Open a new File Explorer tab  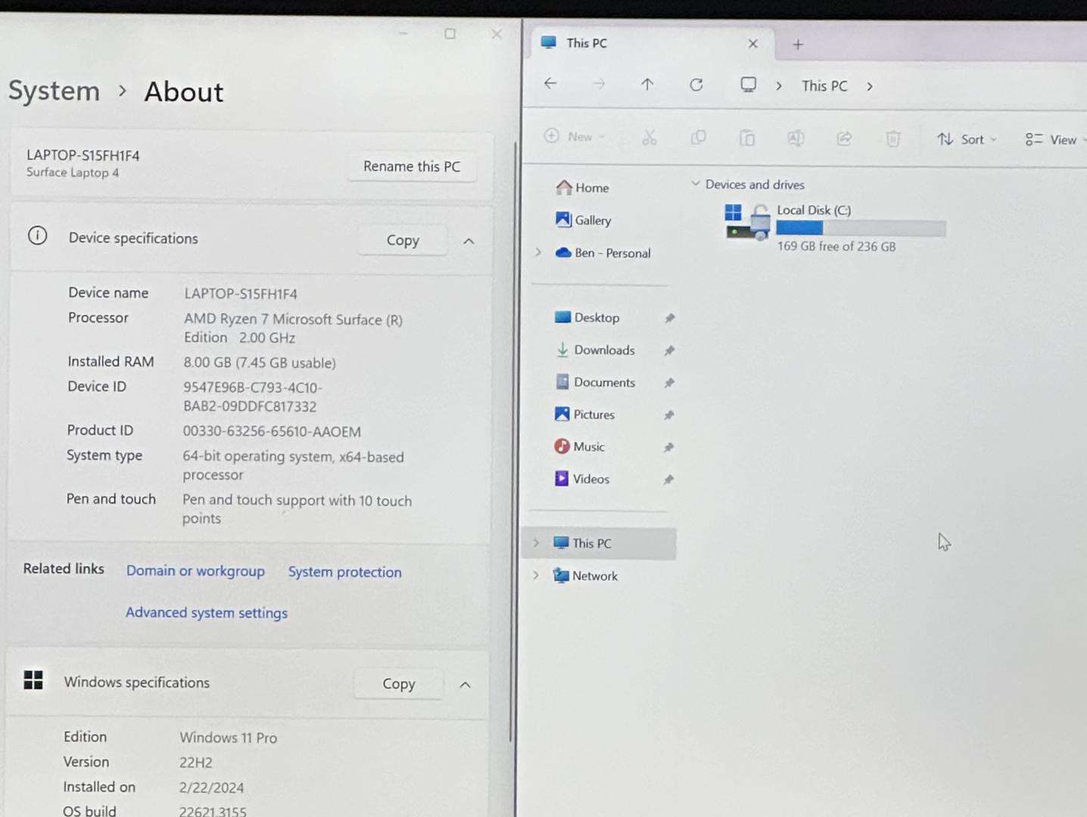click(x=798, y=45)
